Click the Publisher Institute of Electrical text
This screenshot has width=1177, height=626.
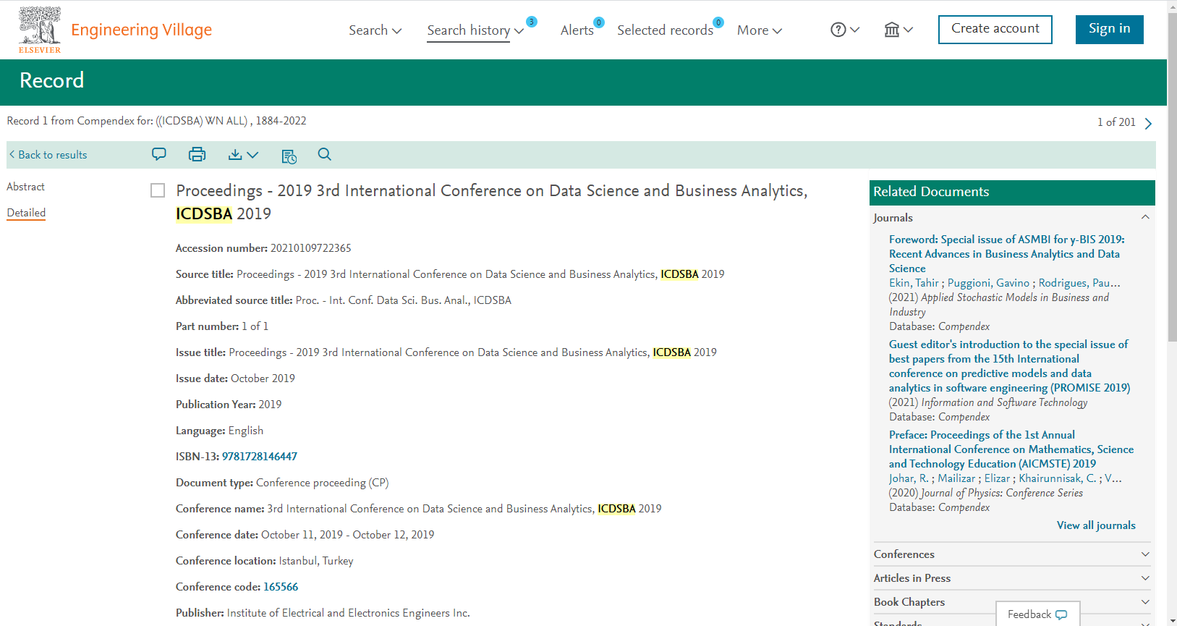click(x=349, y=613)
